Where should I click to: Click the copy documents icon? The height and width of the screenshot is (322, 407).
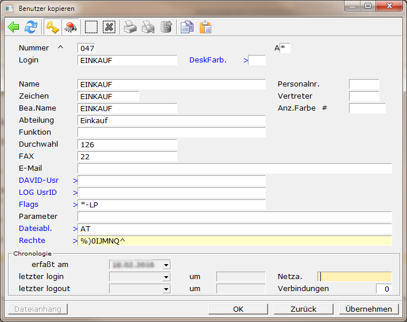coord(187,27)
